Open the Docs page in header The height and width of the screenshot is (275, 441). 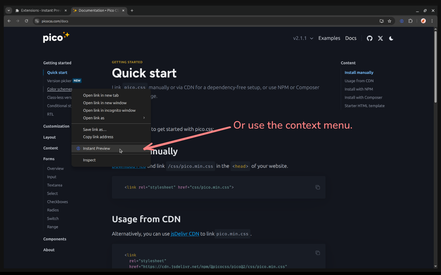pos(351,38)
